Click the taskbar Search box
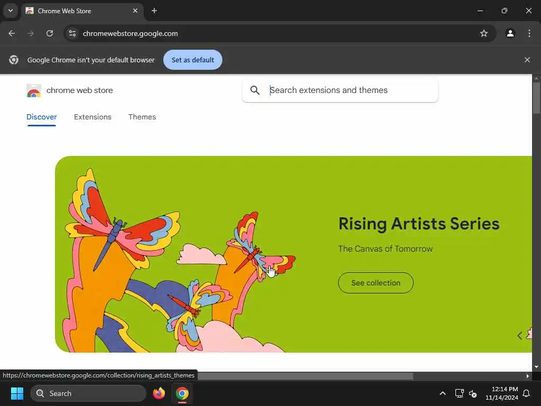 click(x=88, y=393)
